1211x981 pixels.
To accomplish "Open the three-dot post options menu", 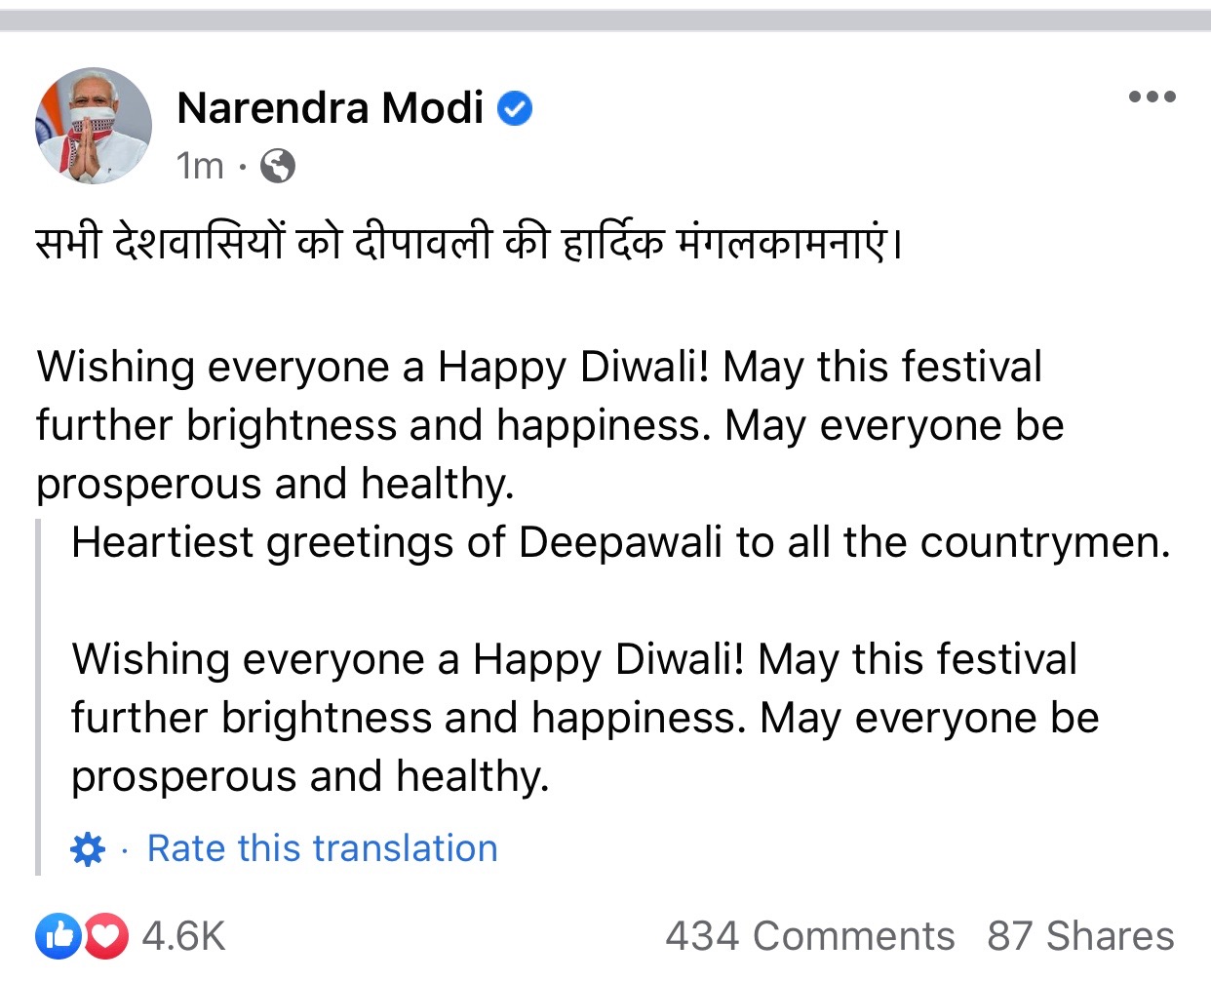I will pyautogui.click(x=1152, y=97).
